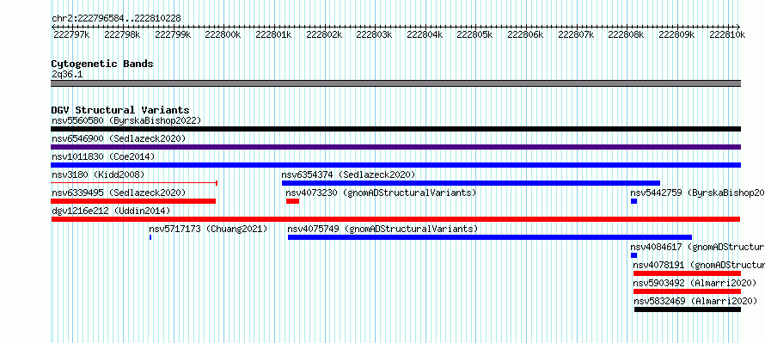Click the dgv1216e212 (Uddin2014) label
This screenshot has height=343, width=765.
[x=111, y=211]
